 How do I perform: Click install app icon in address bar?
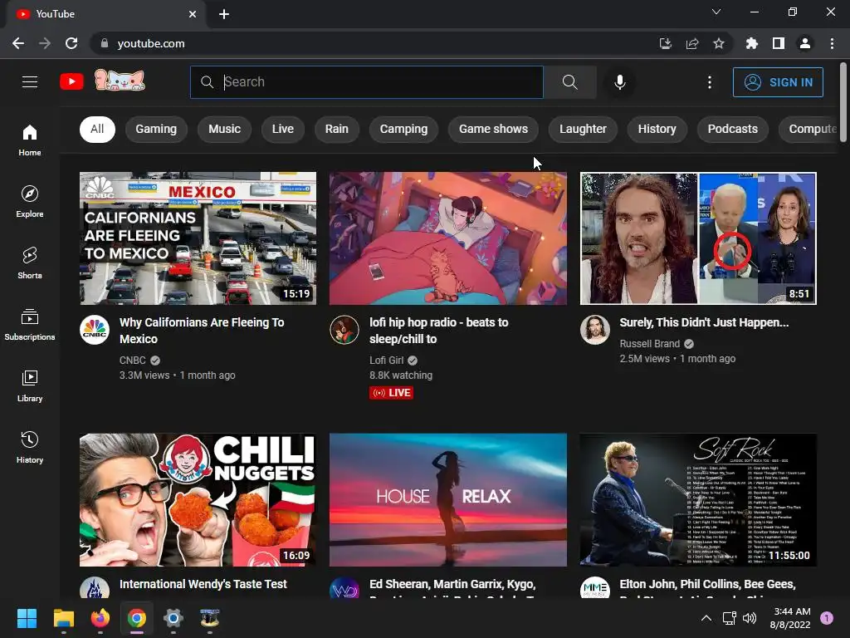[665, 43]
